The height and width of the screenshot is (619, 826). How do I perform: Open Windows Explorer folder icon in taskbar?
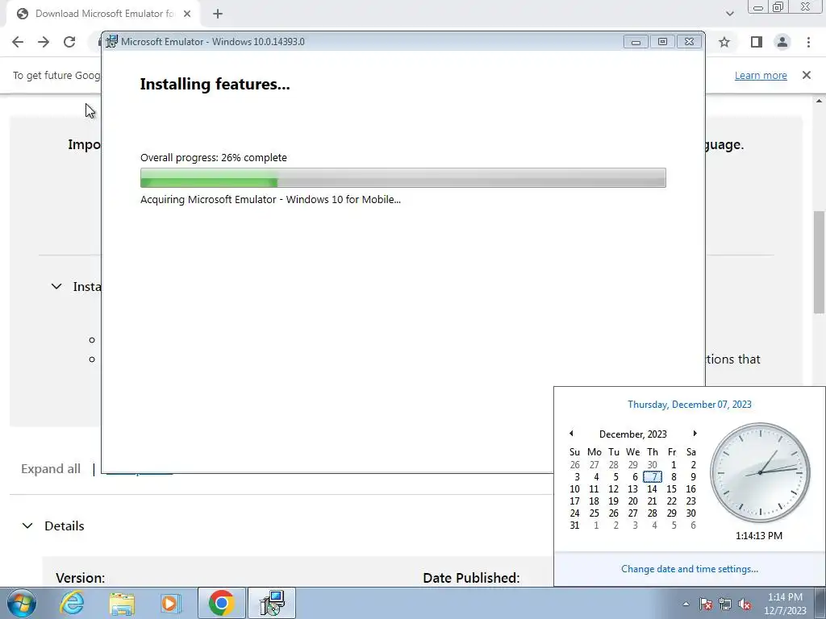(122, 603)
